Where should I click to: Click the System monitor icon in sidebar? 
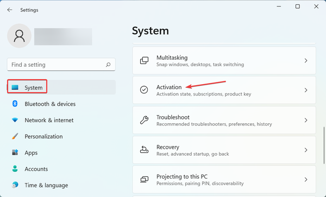(15, 87)
